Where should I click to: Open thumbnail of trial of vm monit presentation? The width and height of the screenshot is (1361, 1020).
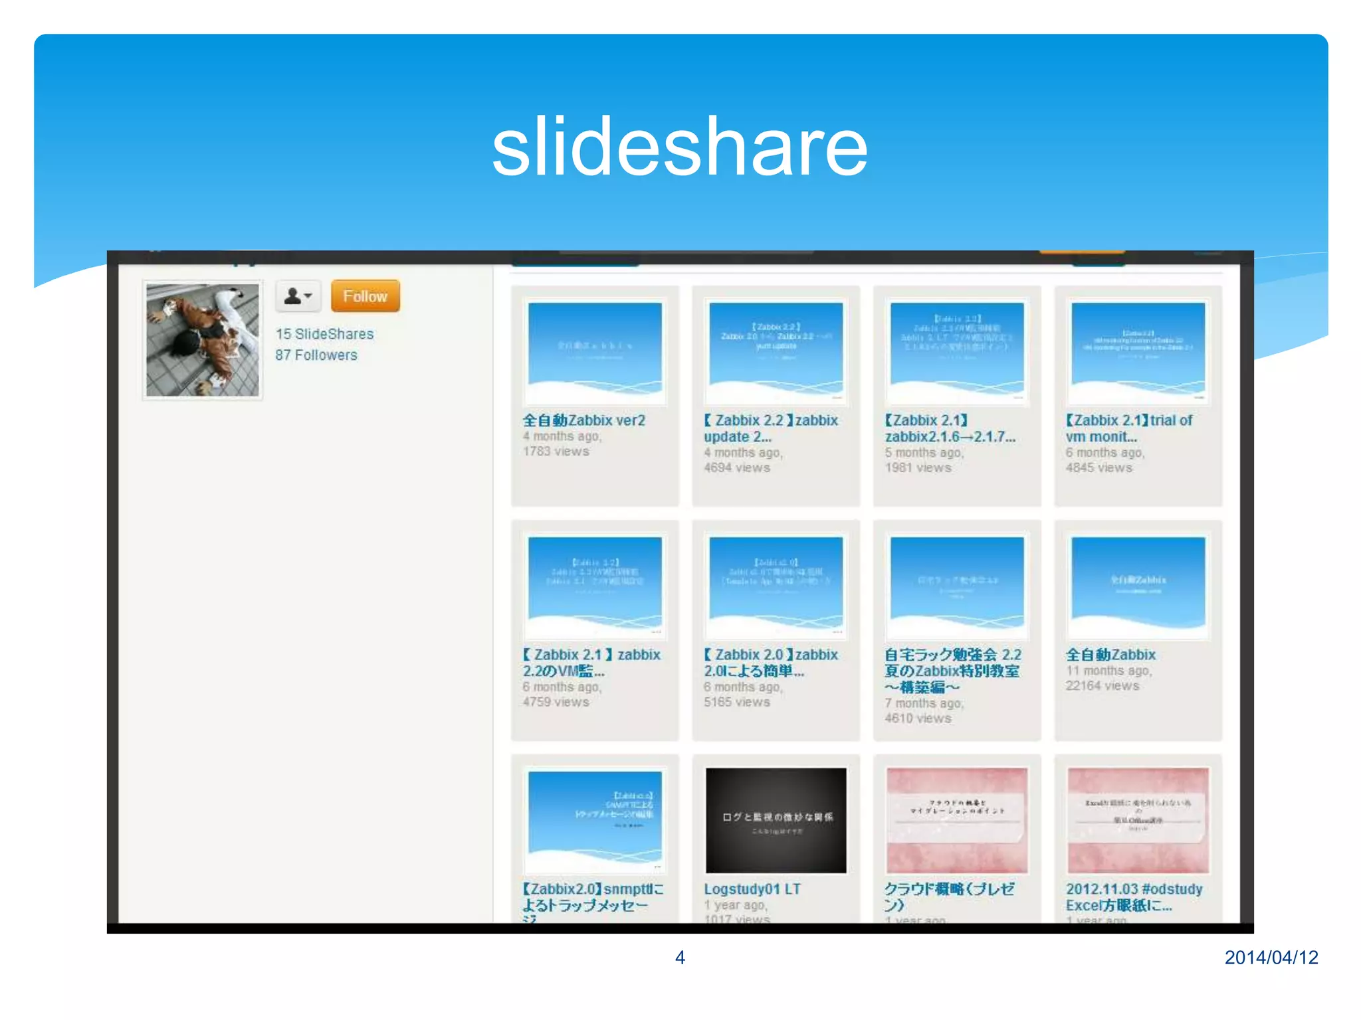click(1138, 351)
